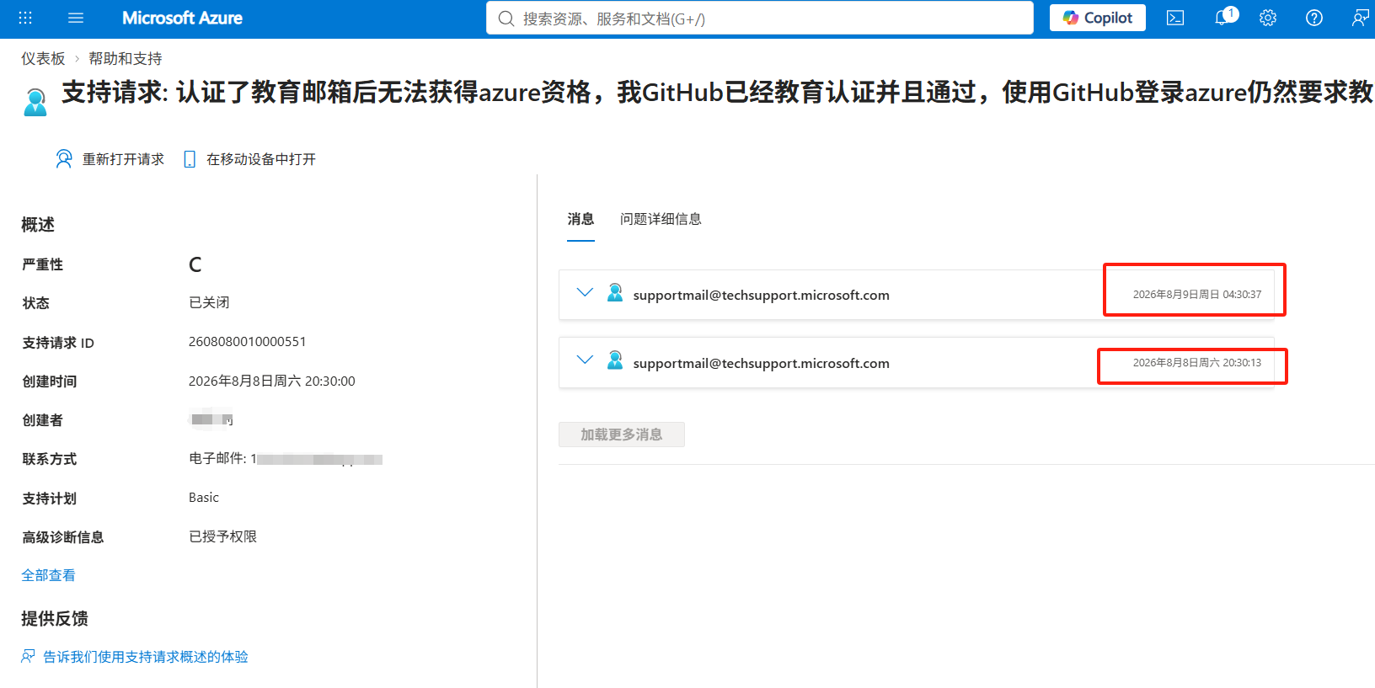Click the feedback icon beside 告诉我们
The width and height of the screenshot is (1375, 688).
29,656
